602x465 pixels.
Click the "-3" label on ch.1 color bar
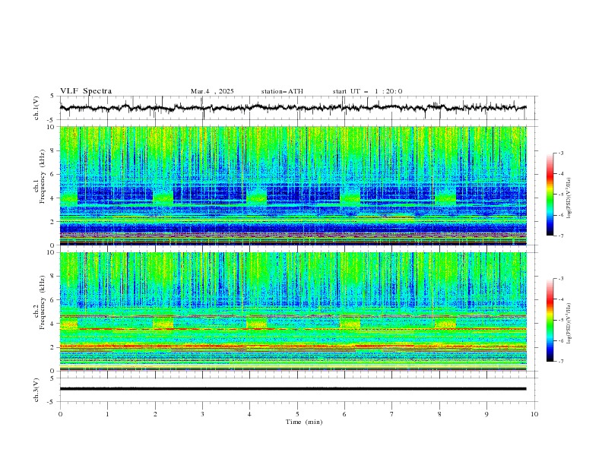(560, 153)
